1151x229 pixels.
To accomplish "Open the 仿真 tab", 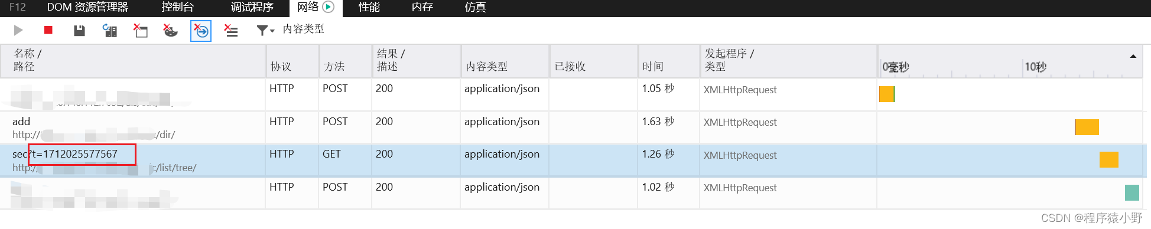I will point(476,7).
